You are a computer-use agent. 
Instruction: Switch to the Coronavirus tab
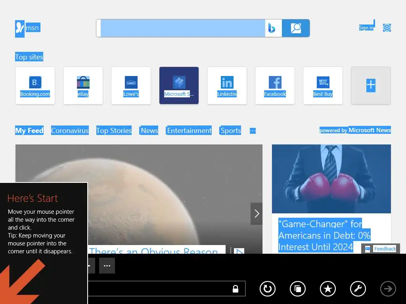[70, 131]
